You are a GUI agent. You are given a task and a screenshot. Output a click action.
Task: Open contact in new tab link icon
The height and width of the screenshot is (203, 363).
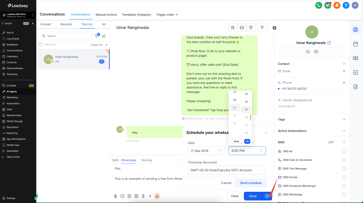(x=329, y=43)
